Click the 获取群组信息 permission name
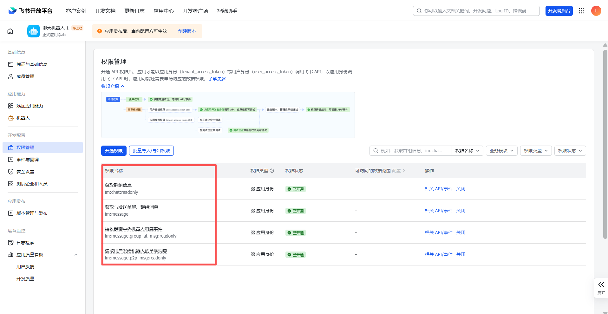This screenshot has height=314, width=608. [118, 185]
